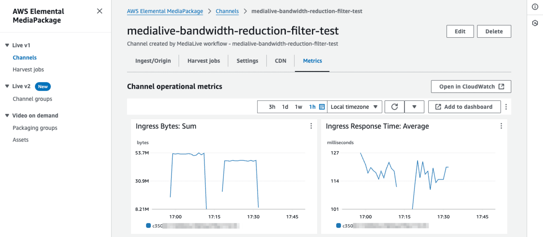Open Ingress Bytes widget options menu
Image resolution: width=543 pixels, height=237 pixels.
pyautogui.click(x=311, y=126)
